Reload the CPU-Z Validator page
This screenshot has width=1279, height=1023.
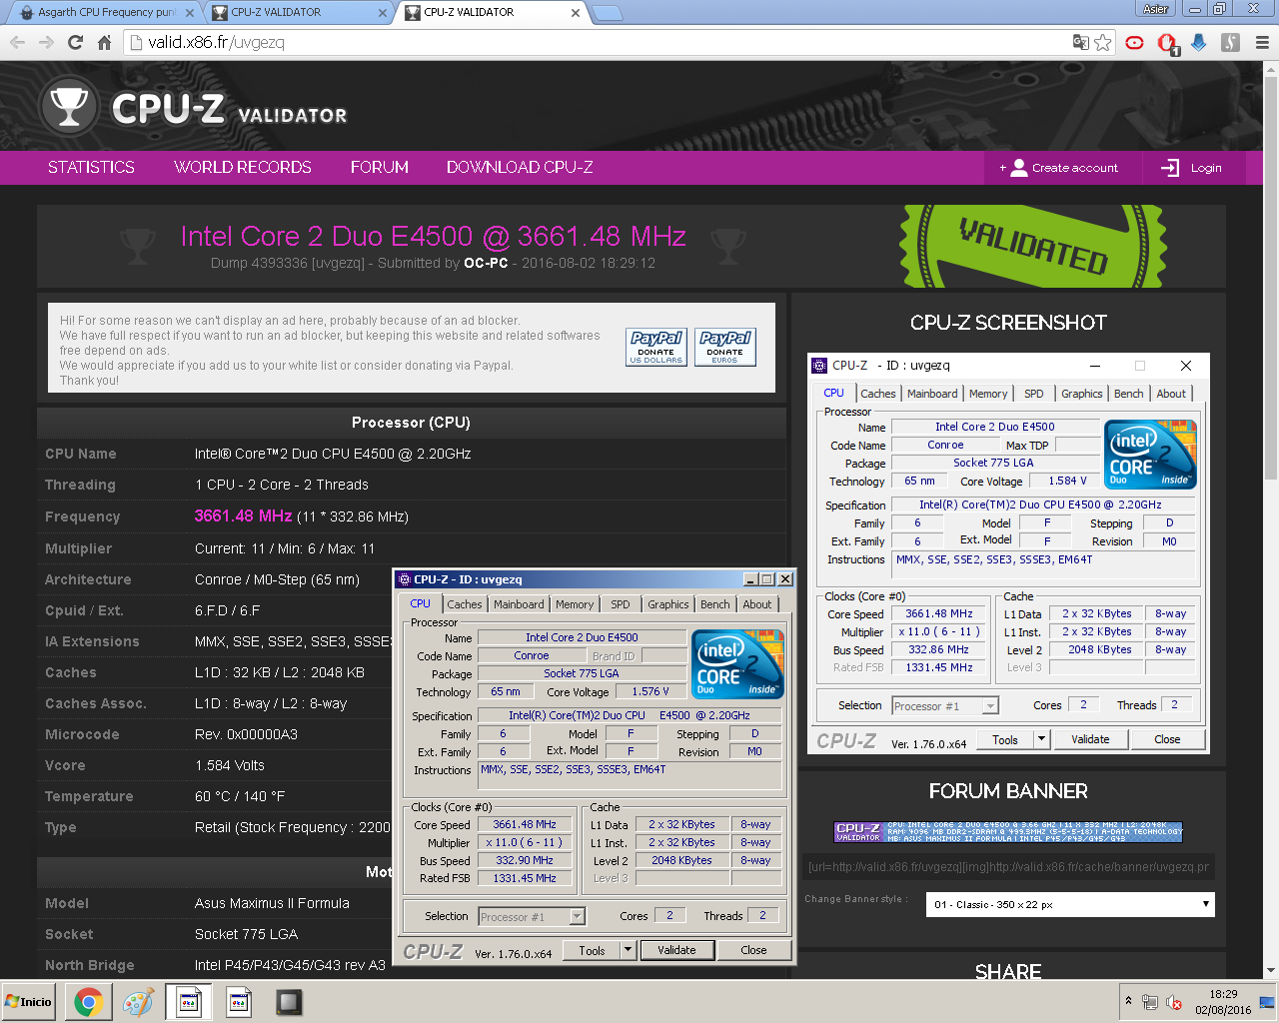tap(75, 42)
